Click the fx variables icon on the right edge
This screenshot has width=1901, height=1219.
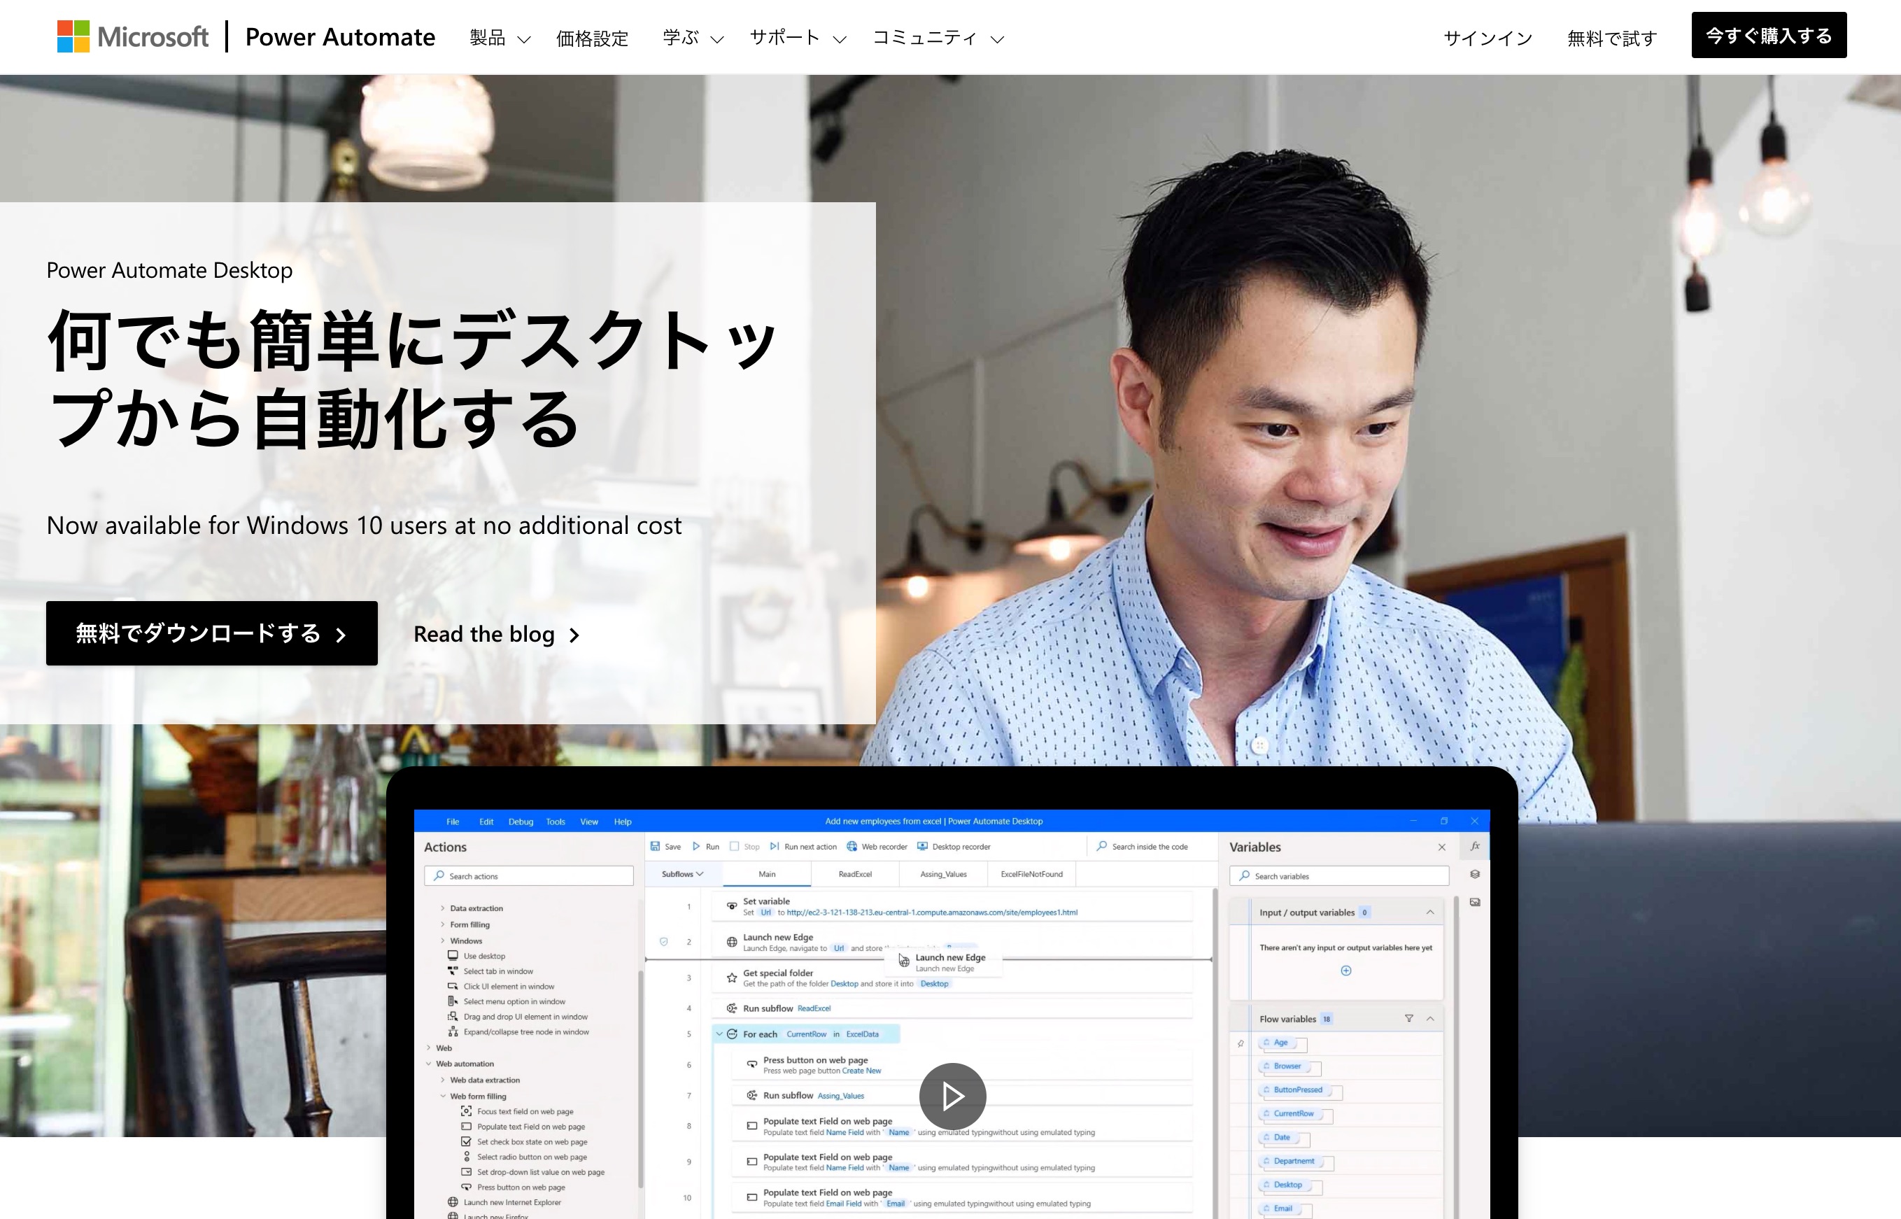pos(1474,846)
